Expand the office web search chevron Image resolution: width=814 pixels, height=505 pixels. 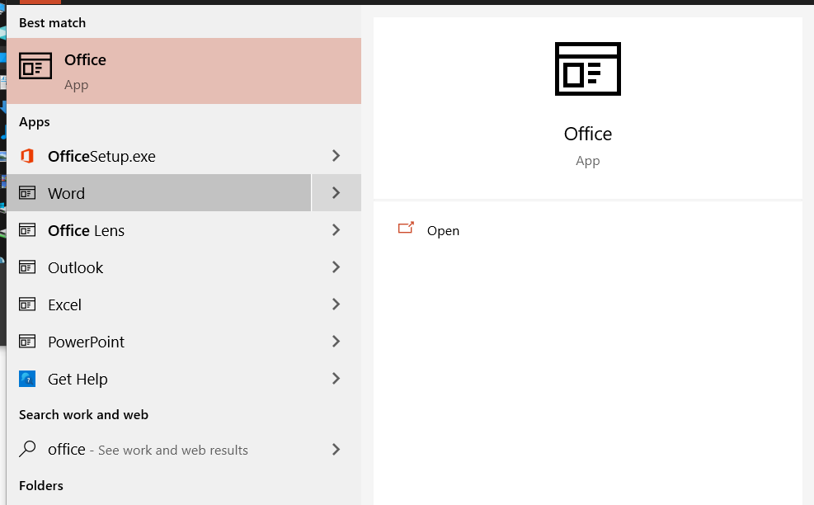tap(336, 450)
